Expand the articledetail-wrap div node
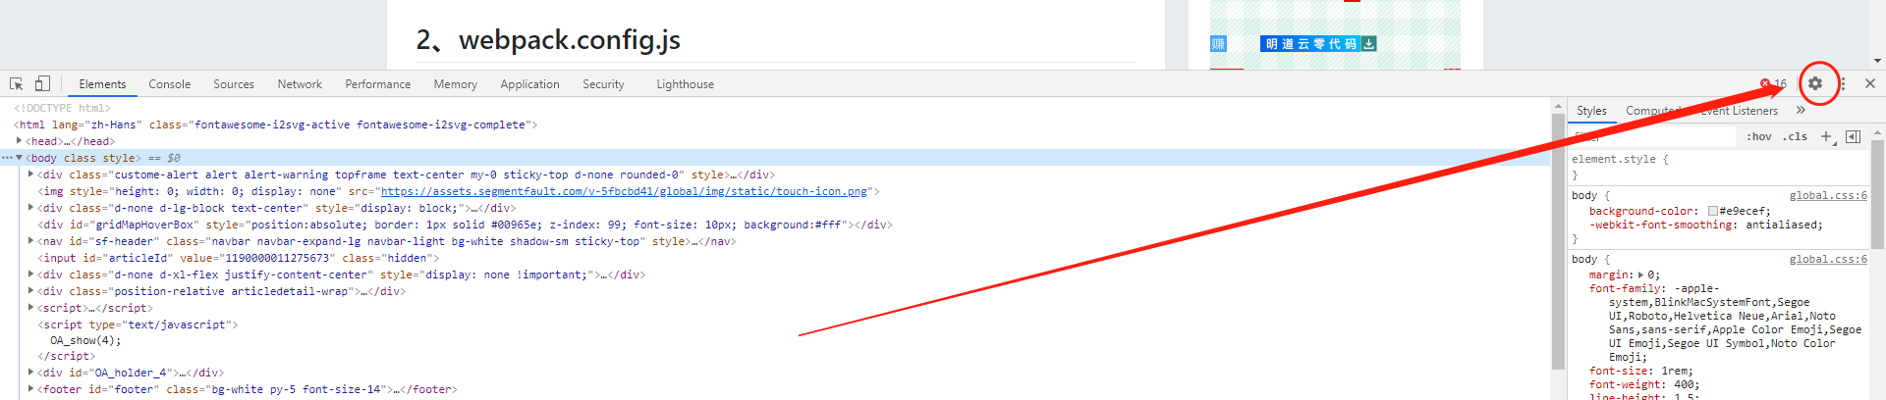Viewport: 1886px width, 400px height. point(31,290)
